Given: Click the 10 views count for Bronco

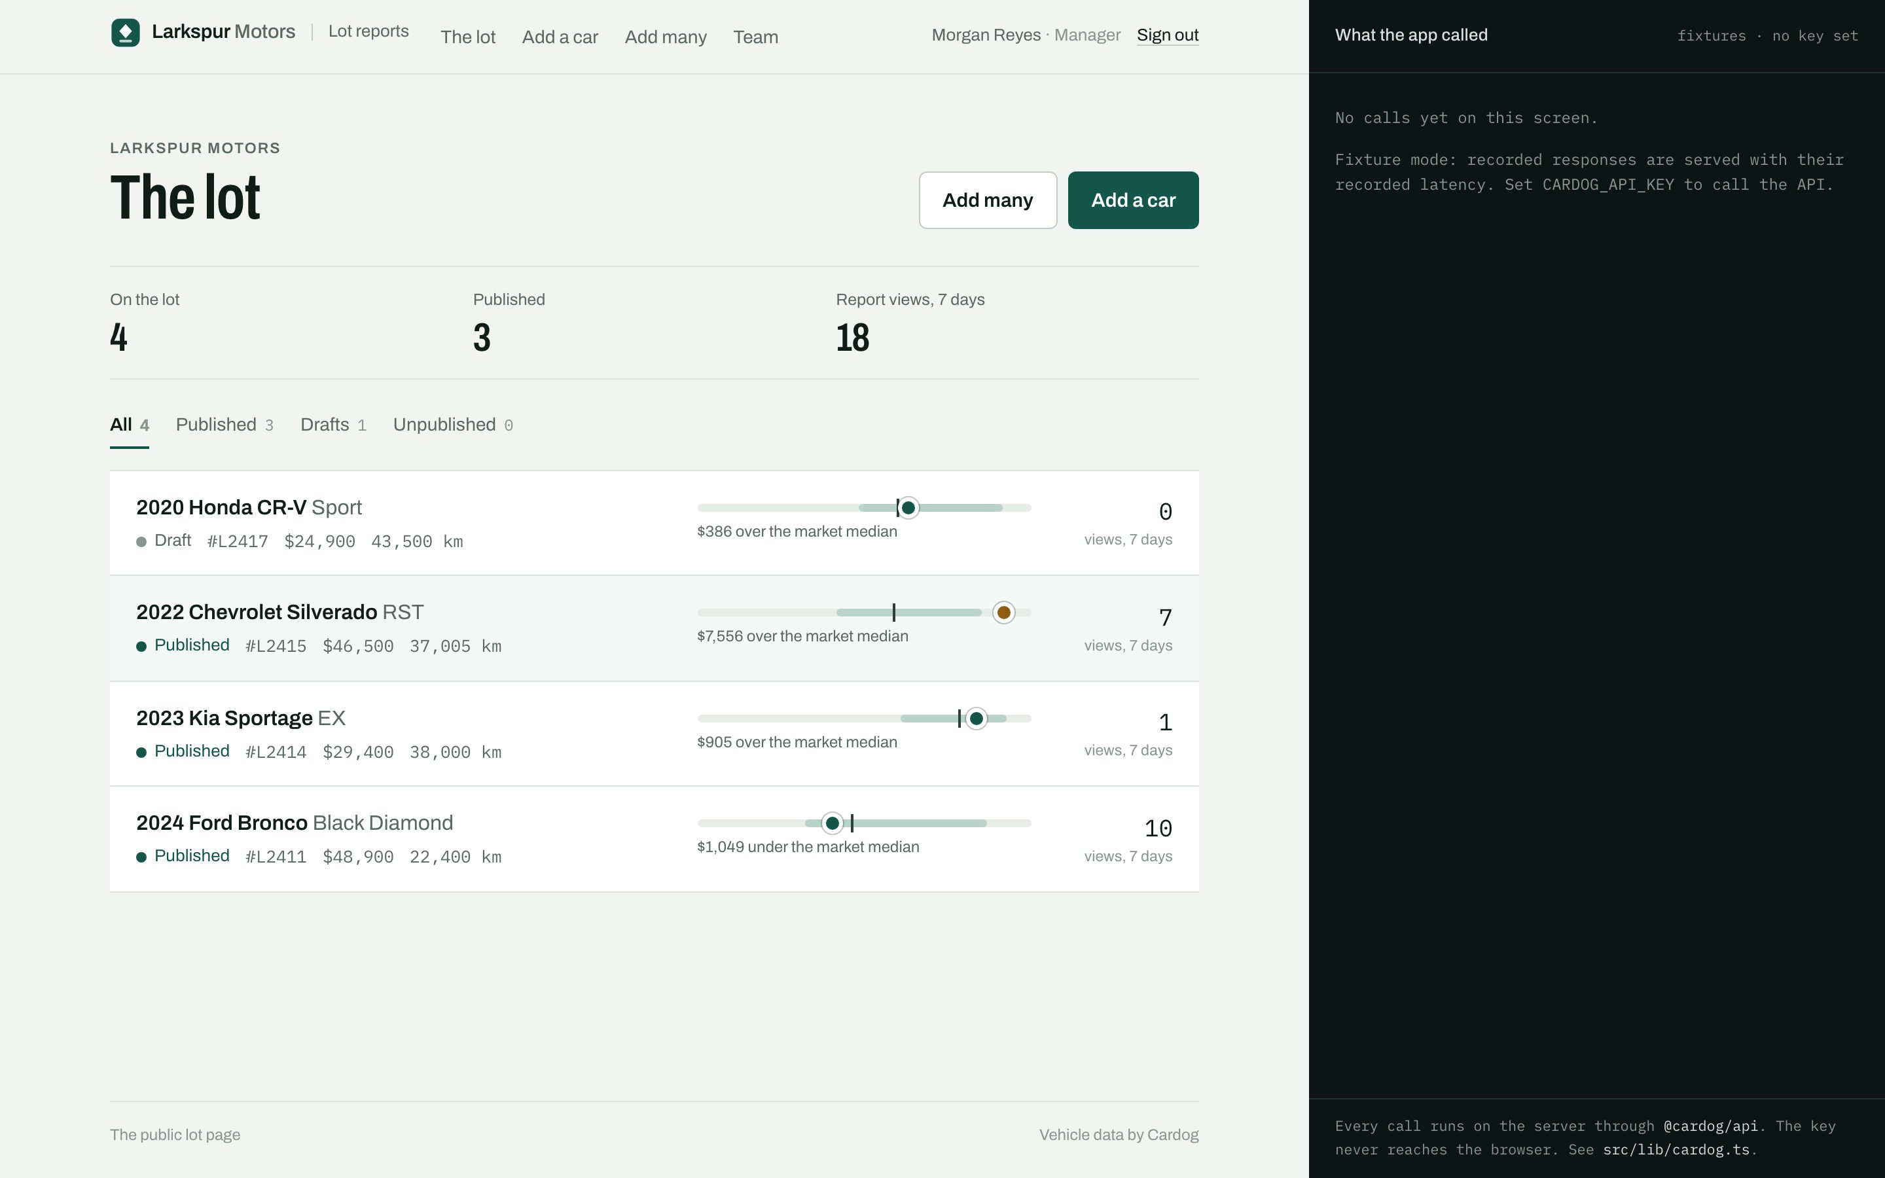Looking at the screenshot, I should (1158, 828).
